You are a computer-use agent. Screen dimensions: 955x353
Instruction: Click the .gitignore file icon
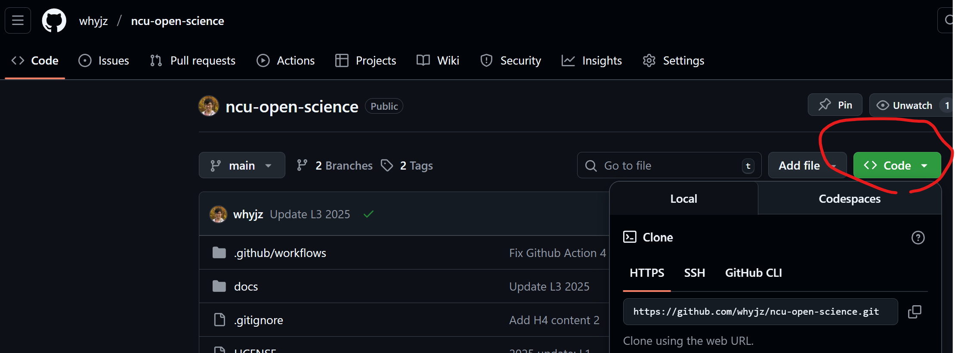(219, 319)
